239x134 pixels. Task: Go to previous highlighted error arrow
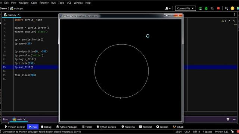(229, 21)
